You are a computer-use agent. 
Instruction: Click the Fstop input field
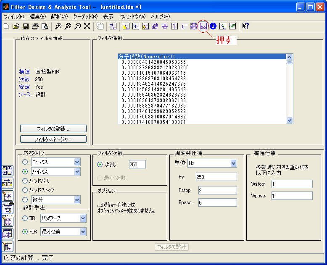tap(218, 190)
